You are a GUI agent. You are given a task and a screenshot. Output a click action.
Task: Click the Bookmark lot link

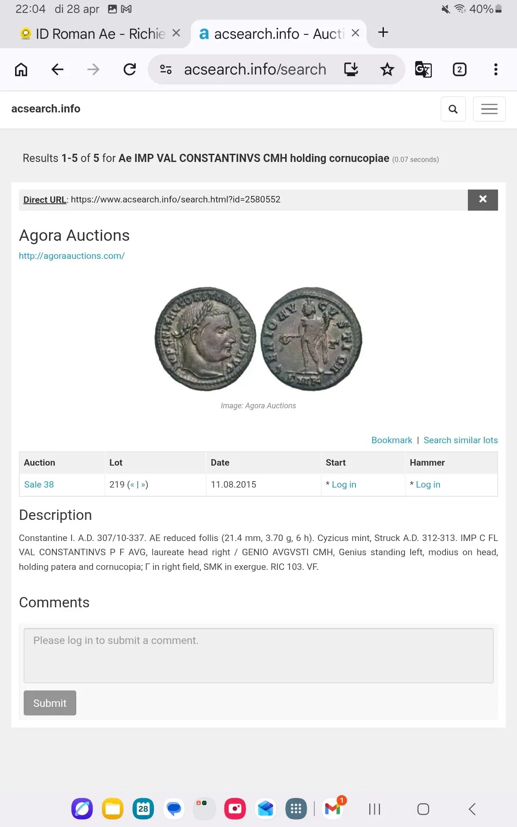pos(392,440)
